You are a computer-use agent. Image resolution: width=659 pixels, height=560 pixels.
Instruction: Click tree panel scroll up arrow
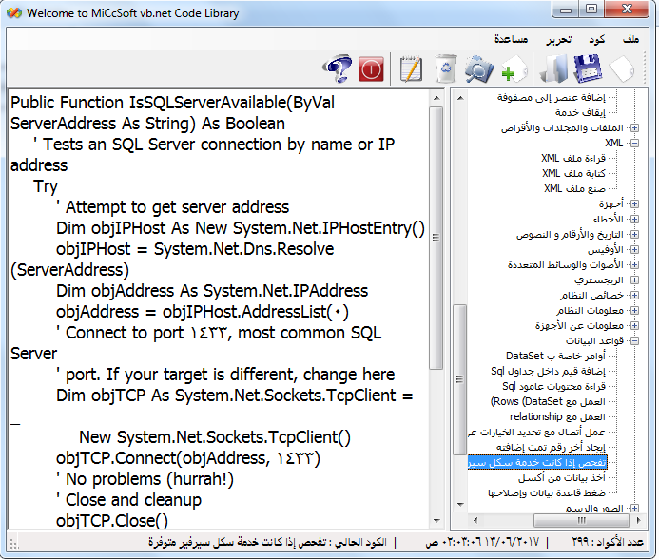coord(460,98)
